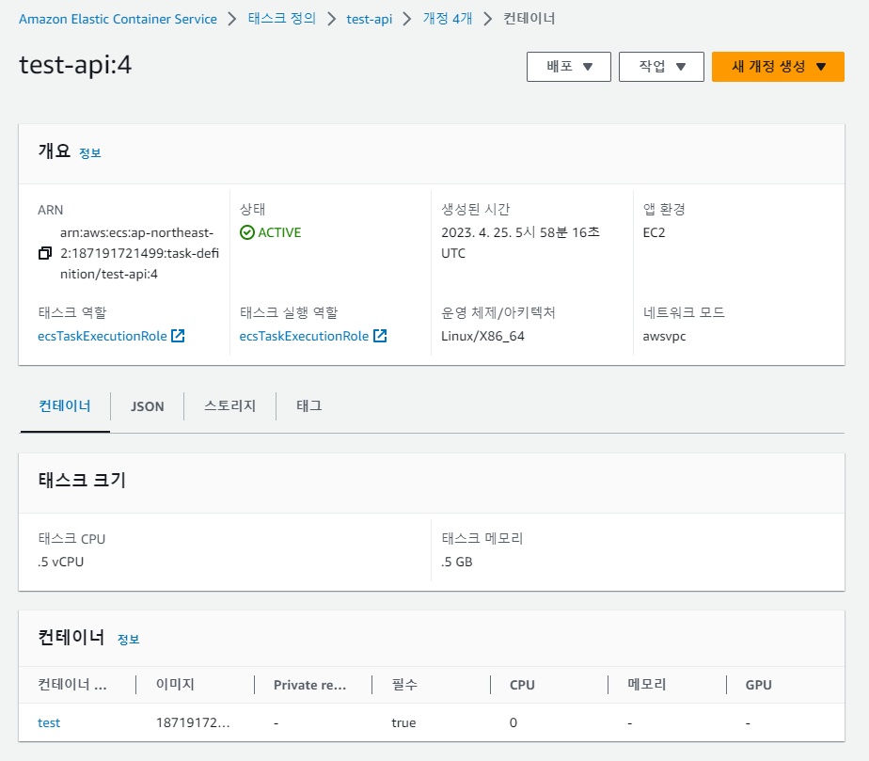The width and height of the screenshot is (869, 761).
Task: Switch to the 스토리지 tab
Action: (229, 405)
